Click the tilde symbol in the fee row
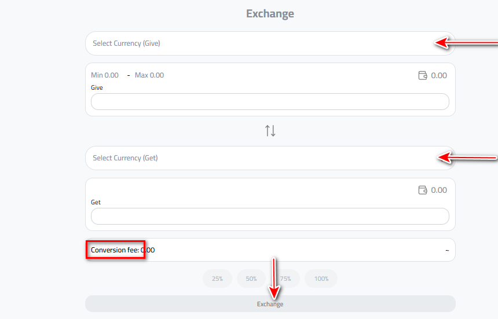Viewport: 498px width, 319px height. [x=447, y=250]
